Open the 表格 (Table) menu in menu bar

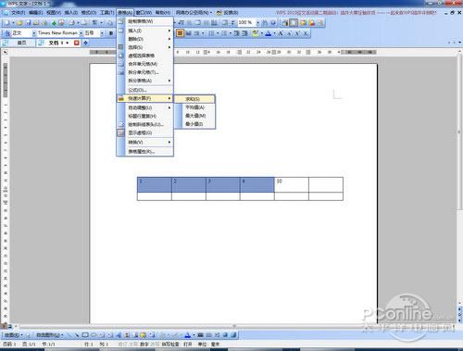point(125,12)
